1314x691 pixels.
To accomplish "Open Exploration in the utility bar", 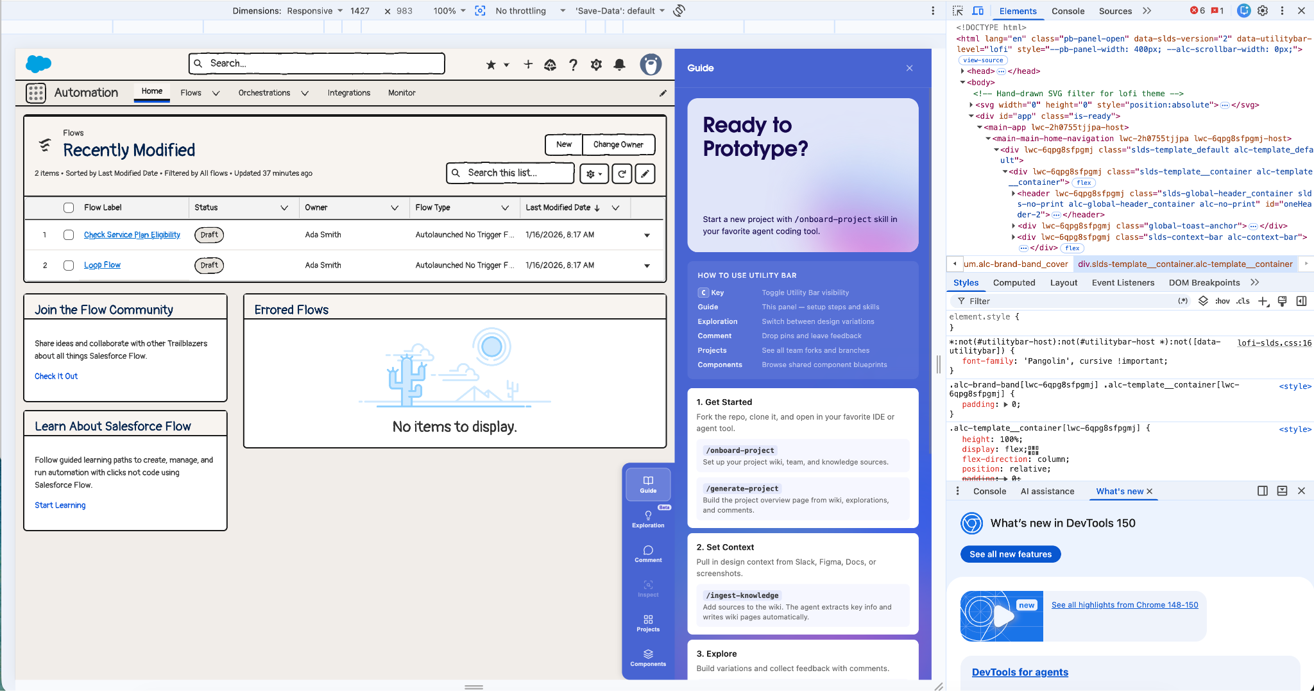I will [648, 519].
